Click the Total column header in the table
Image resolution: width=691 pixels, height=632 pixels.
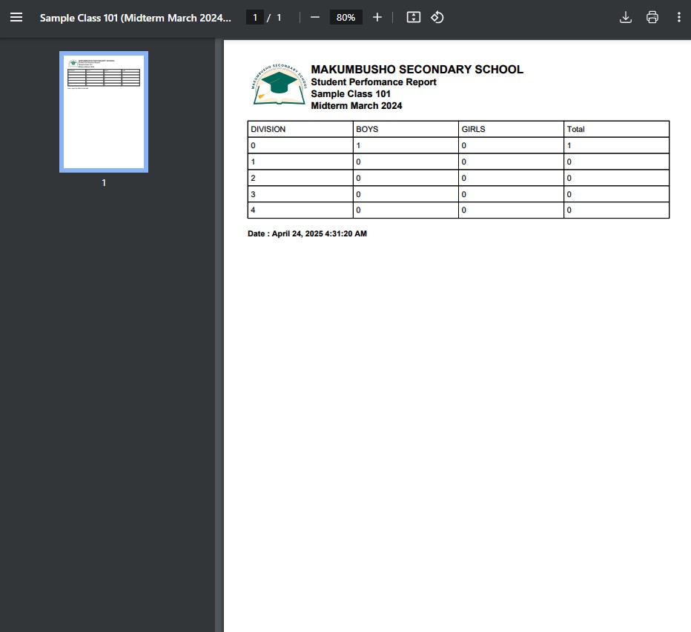(575, 129)
